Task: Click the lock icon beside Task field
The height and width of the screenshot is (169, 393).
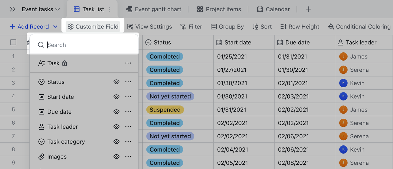Action: click(64, 63)
